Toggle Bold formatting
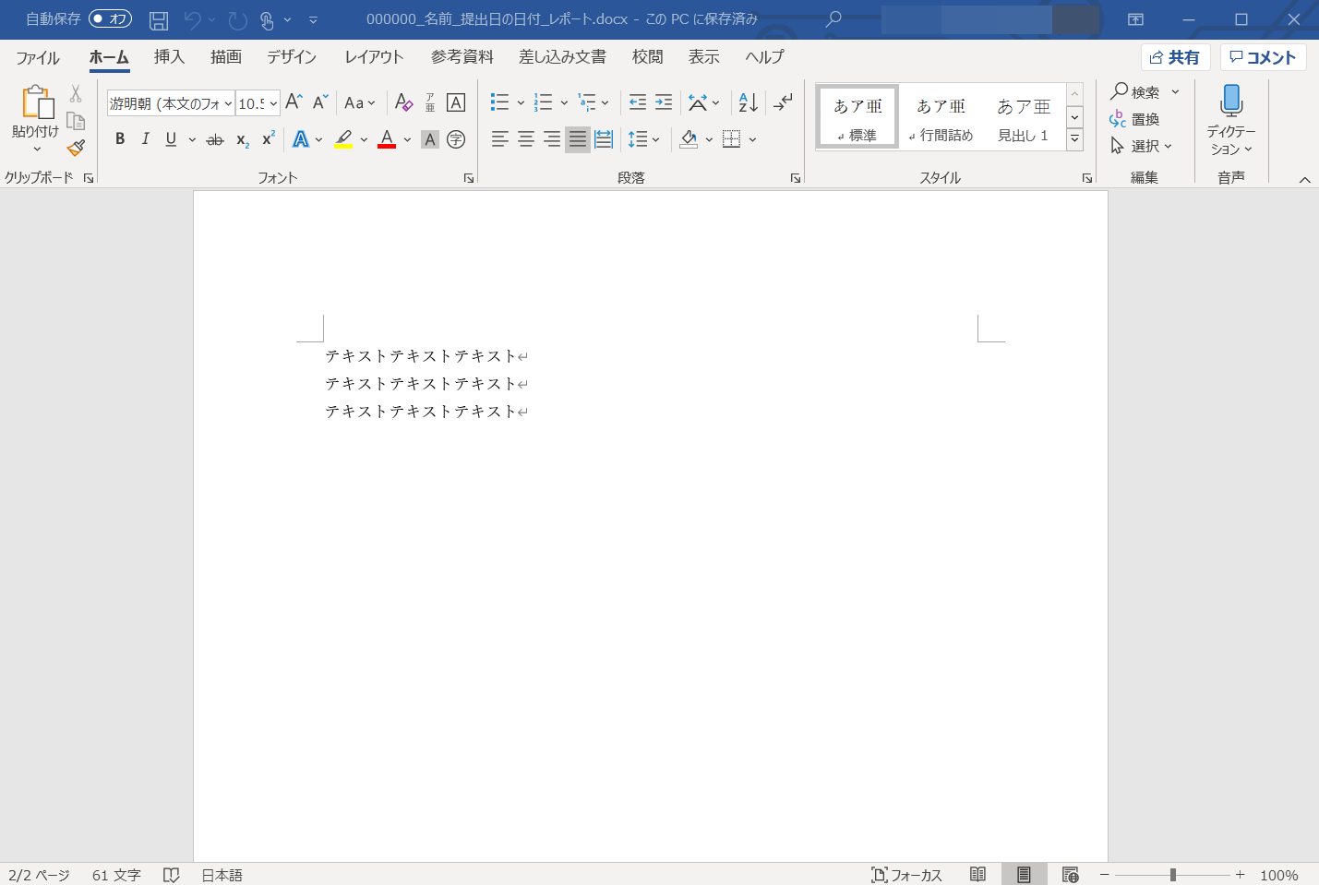This screenshot has height=885, width=1319. 120,139
